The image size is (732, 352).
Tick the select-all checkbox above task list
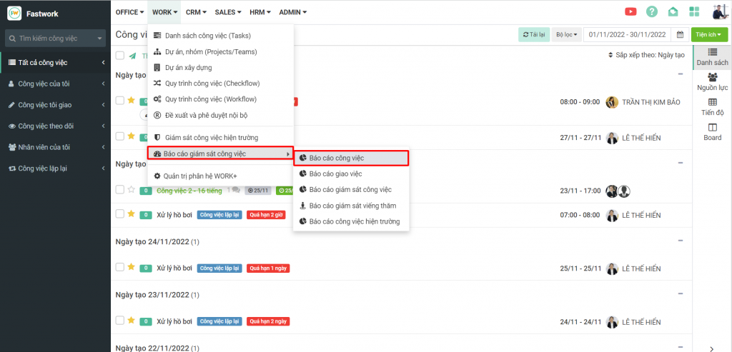coord(120,56)
